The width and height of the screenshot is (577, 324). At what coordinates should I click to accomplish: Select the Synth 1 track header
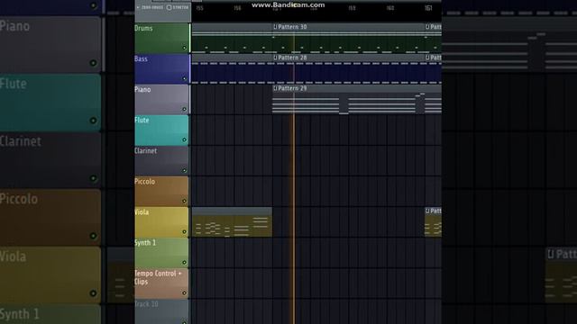(x=161, y=253)
